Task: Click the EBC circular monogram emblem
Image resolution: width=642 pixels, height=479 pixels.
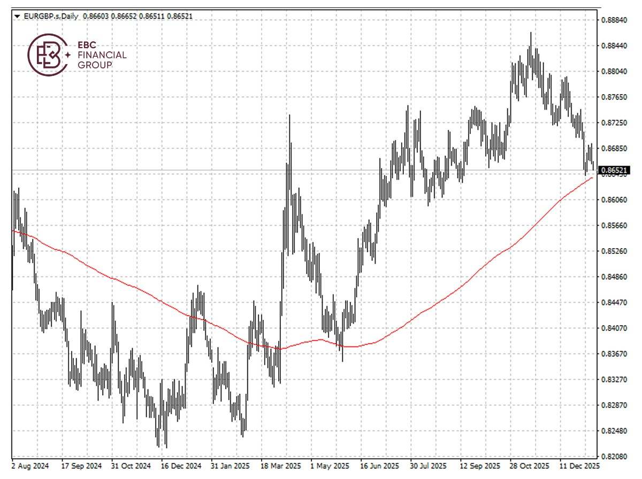Action: tap(48, 55)
